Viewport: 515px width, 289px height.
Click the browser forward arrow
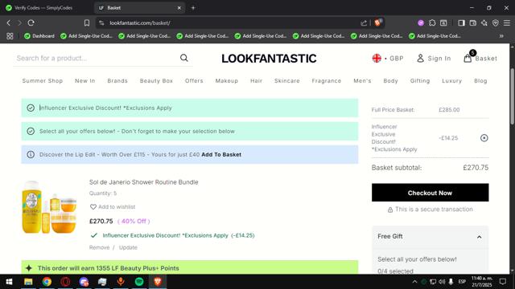pos(19,22)
